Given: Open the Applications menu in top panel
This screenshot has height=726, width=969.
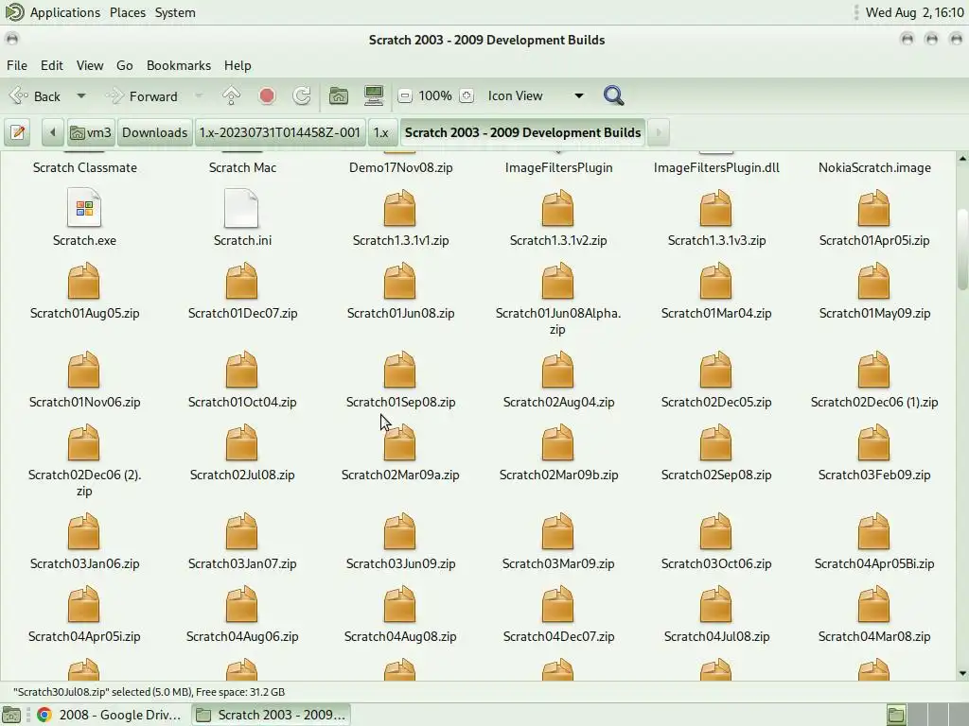Looking at the screenshot, I should pyautogui.click(x=65, y=12).
